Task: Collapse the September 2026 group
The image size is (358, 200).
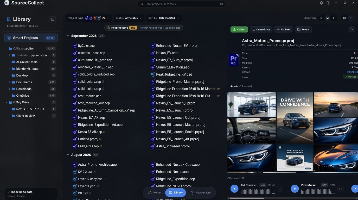Action: tap(68, 36)
